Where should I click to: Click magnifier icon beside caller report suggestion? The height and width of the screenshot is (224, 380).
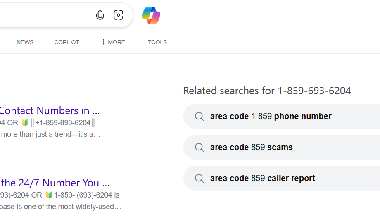tap(199, 179)
